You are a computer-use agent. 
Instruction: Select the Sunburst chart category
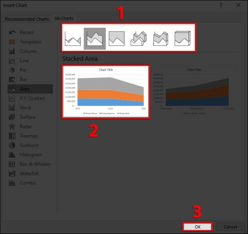click(30, 146)
